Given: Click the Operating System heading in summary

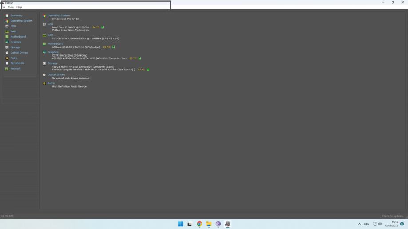Looking at the screenshot, I should (x=59, y=16).
